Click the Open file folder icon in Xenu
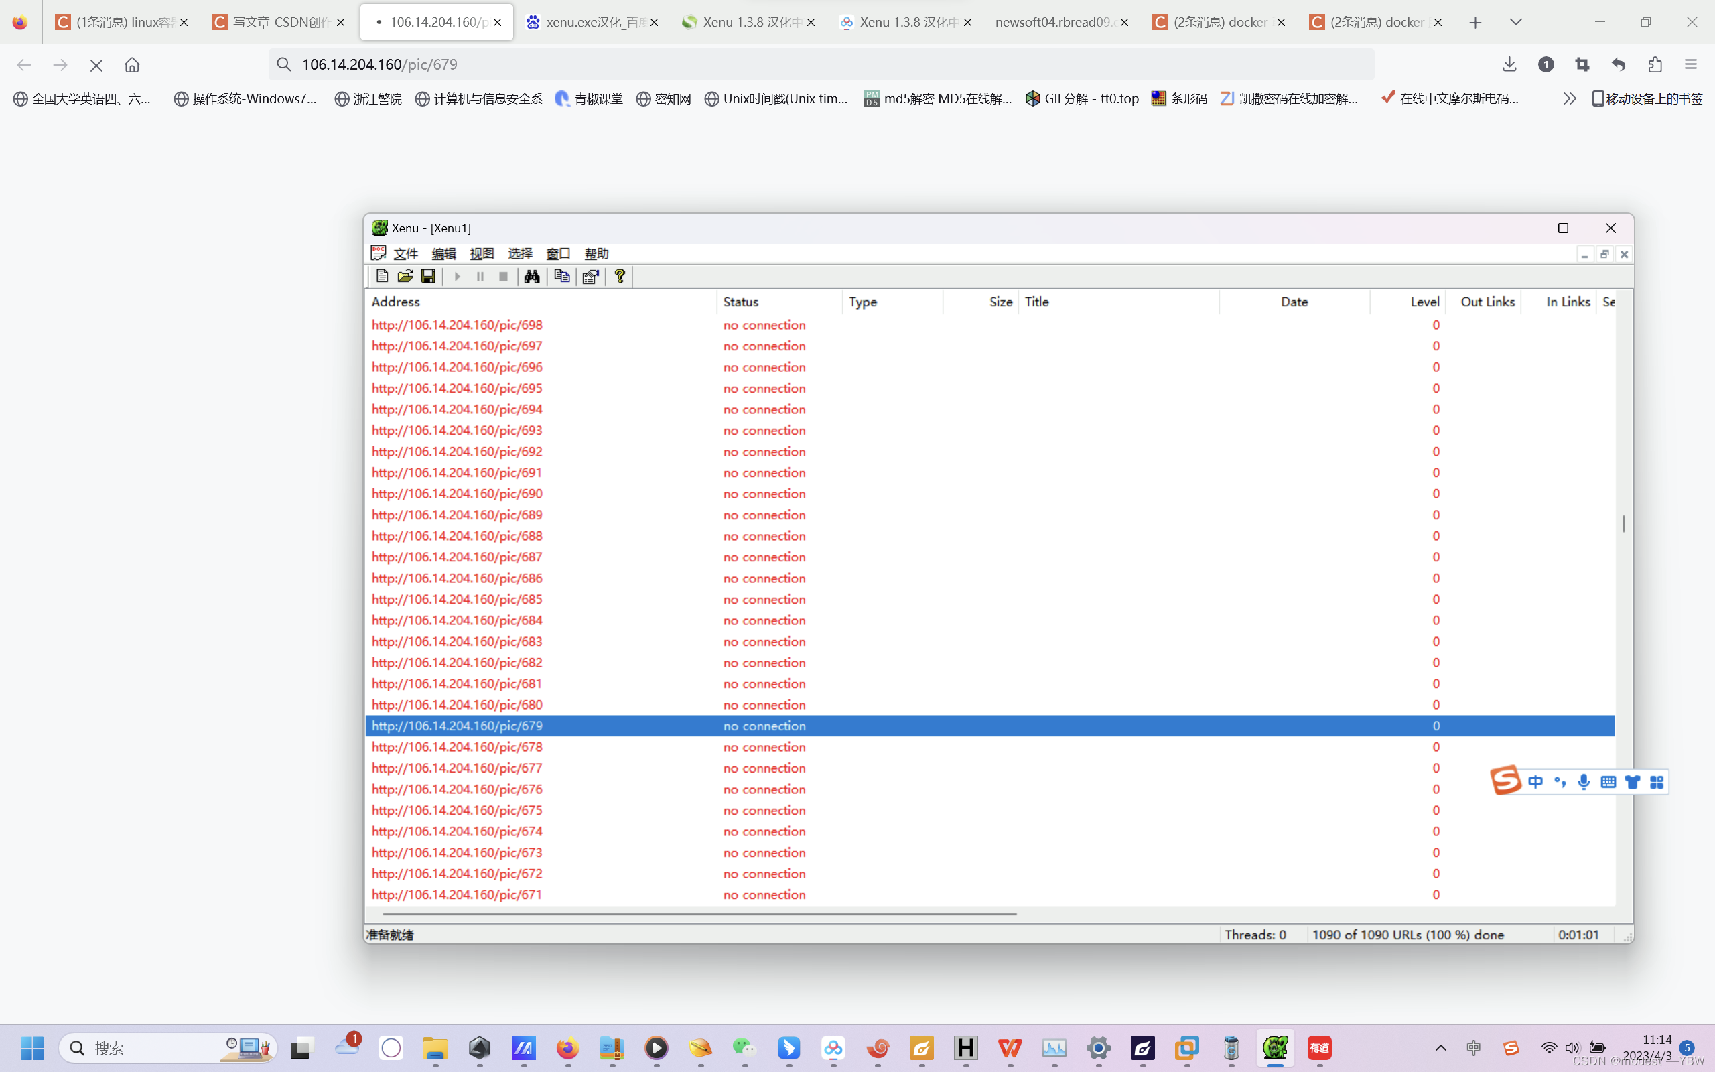Screen dimensions: 1715x1072 click(405, 277)
